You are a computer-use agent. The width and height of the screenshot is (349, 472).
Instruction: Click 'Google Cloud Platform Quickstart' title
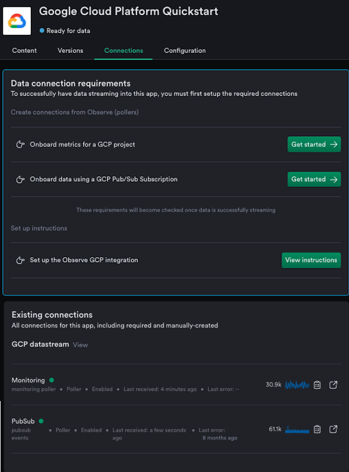tap(129, 12)
